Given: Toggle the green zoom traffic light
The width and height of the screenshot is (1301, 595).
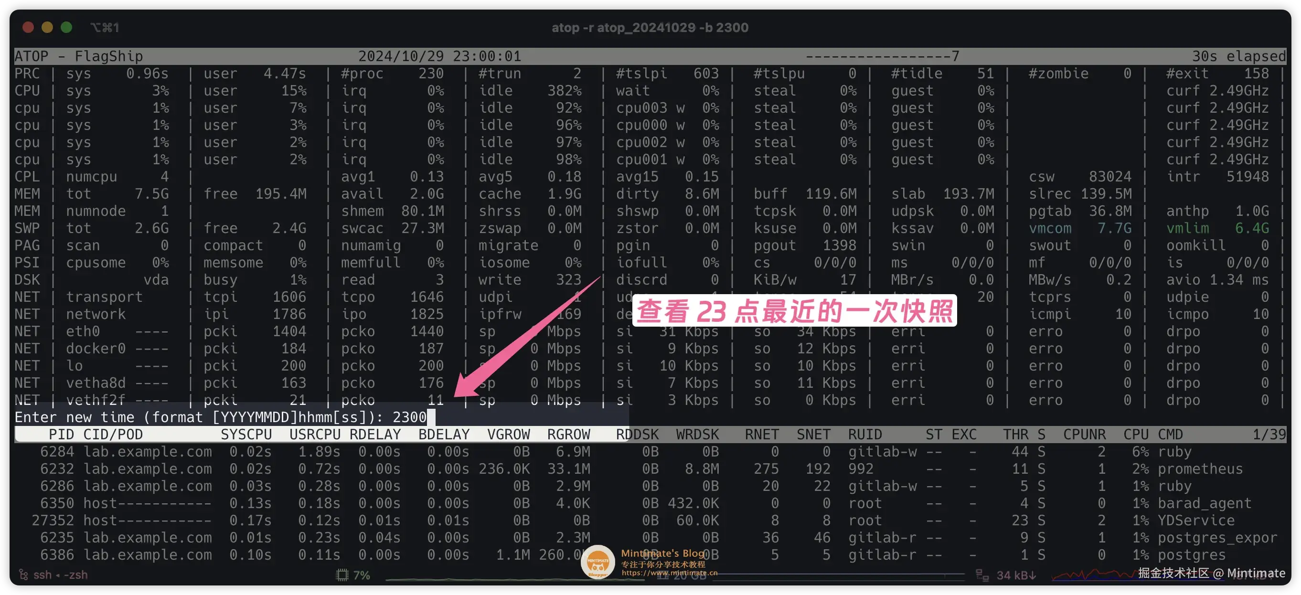Looking at the screenshot, I should point(66,27).
